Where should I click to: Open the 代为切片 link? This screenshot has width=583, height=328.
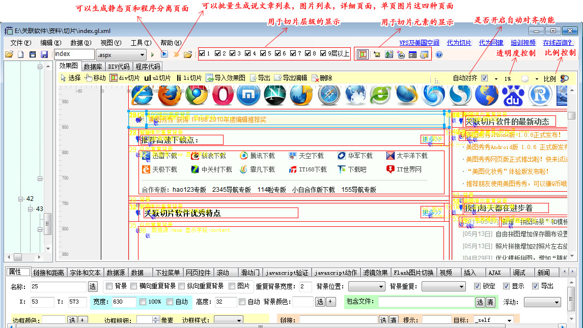[459, 43]
